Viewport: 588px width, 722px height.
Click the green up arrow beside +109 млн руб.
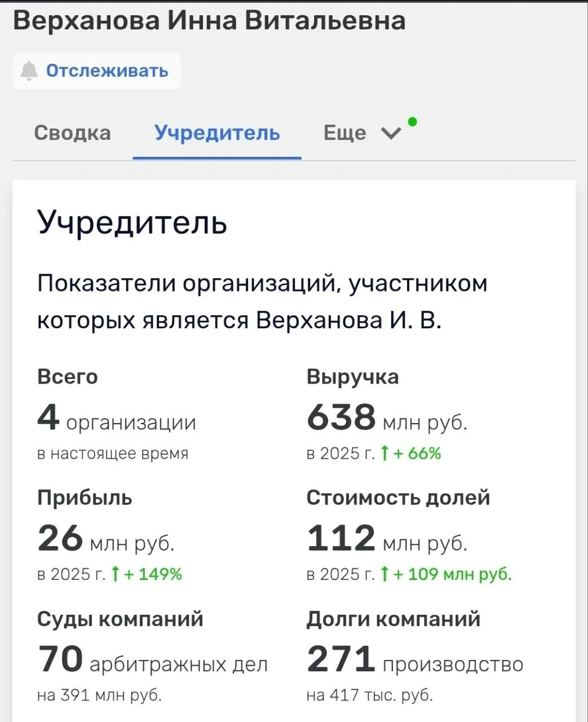384,574
